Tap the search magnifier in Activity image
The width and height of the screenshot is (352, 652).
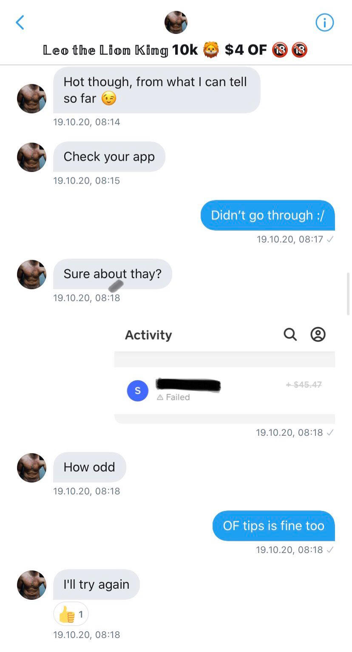point(290,335)
